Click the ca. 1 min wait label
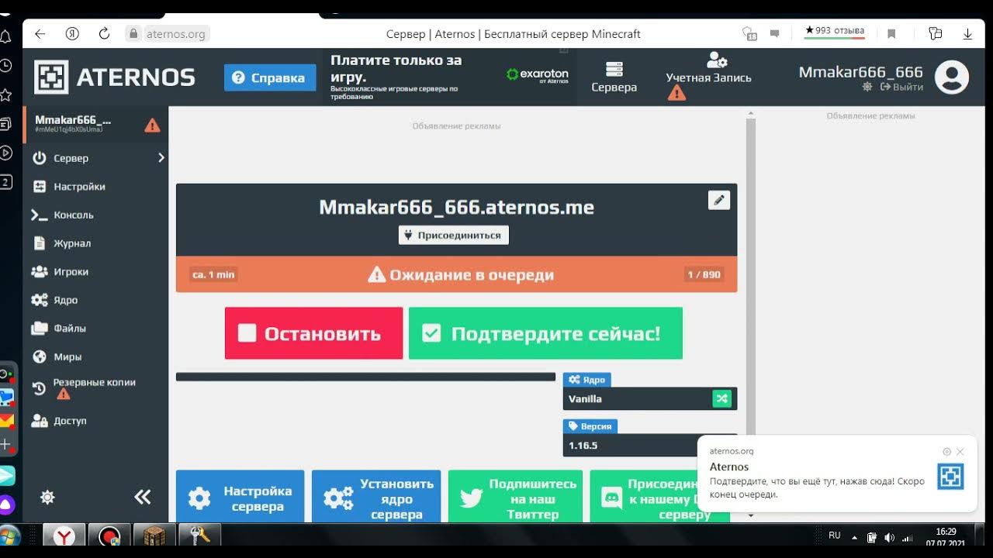 click(213, 274)
